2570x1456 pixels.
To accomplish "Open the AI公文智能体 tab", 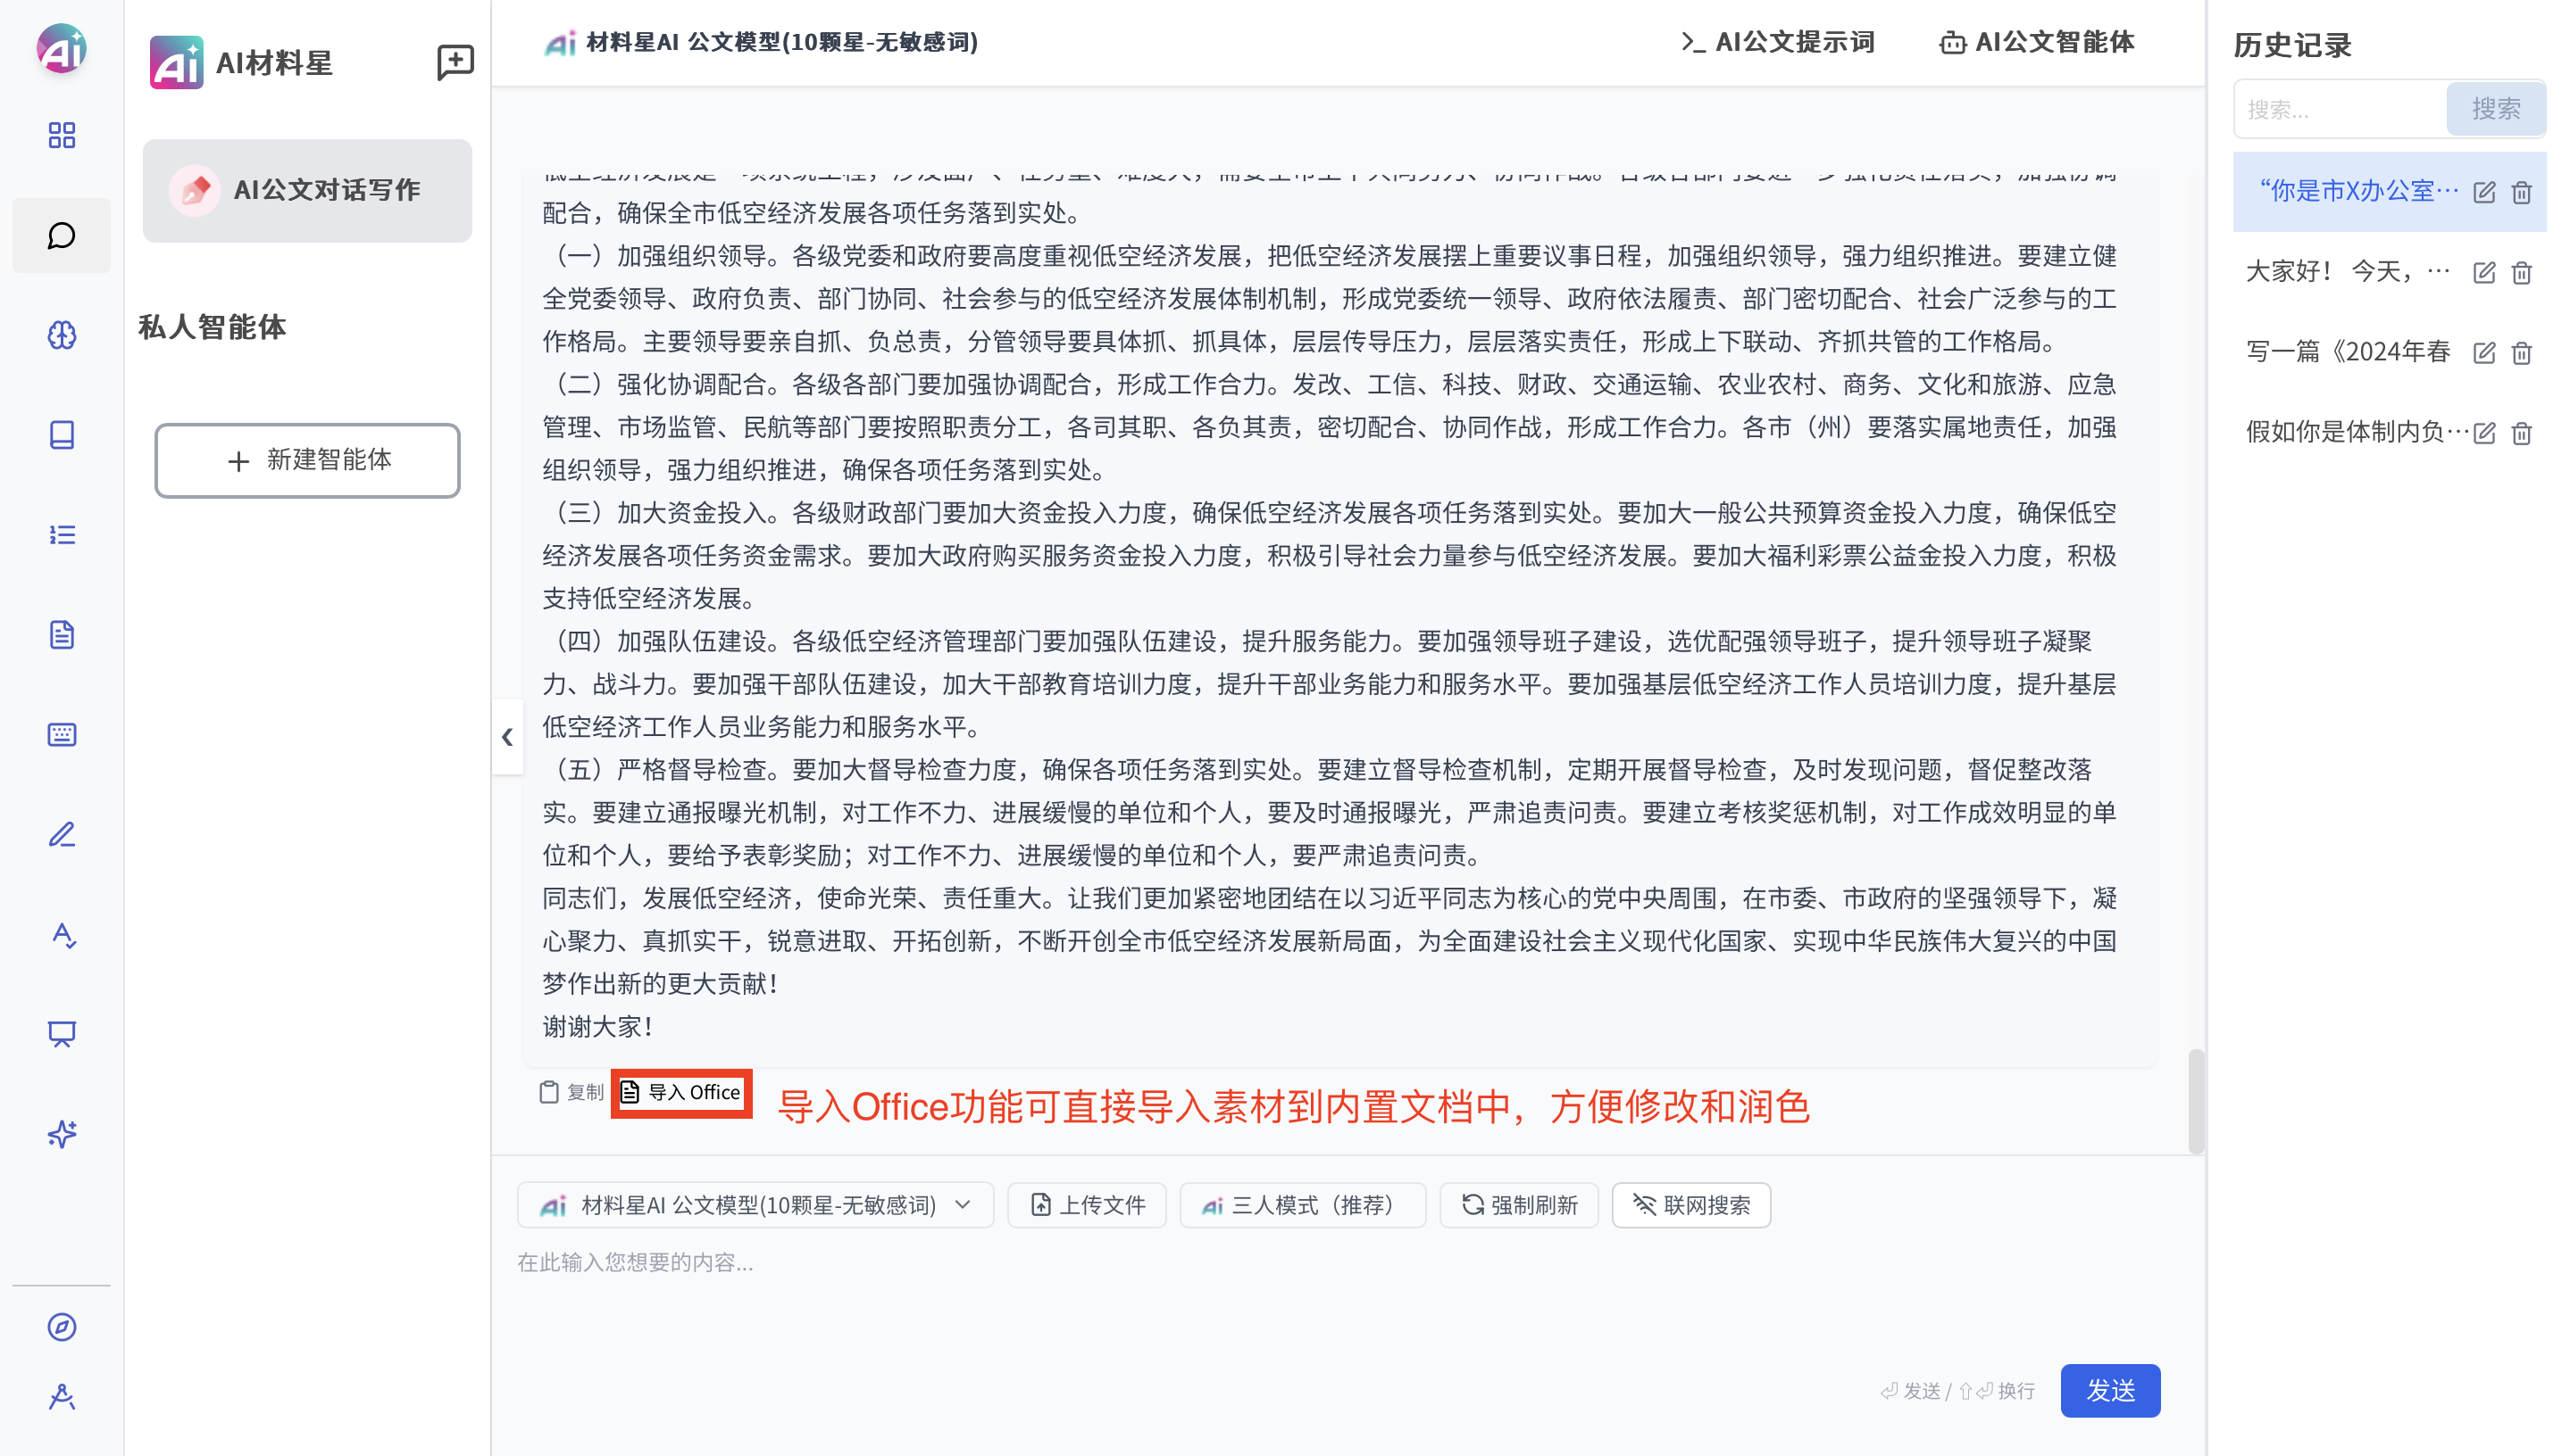I will (x=2037, y=42).
